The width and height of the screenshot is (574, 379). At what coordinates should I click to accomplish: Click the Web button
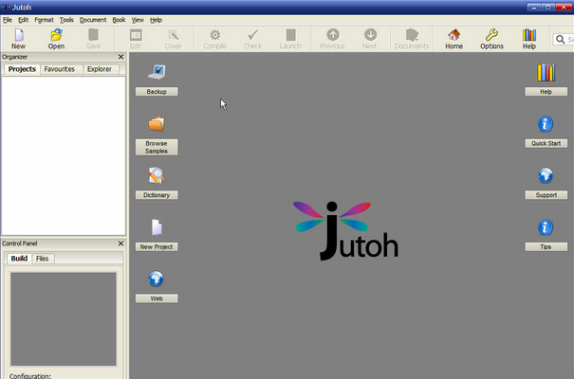(x=157, y=298)
